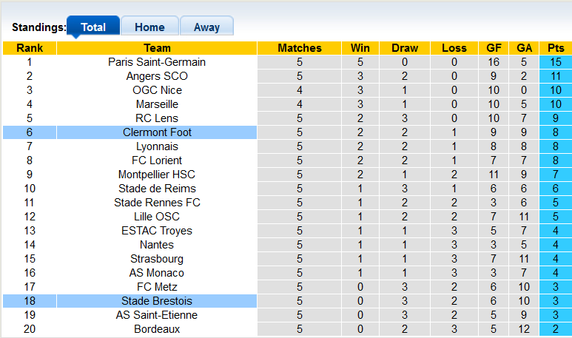Viewport: 572px width, 338px height.
Task: Switch to the Total standings tab
Action: 93,27
